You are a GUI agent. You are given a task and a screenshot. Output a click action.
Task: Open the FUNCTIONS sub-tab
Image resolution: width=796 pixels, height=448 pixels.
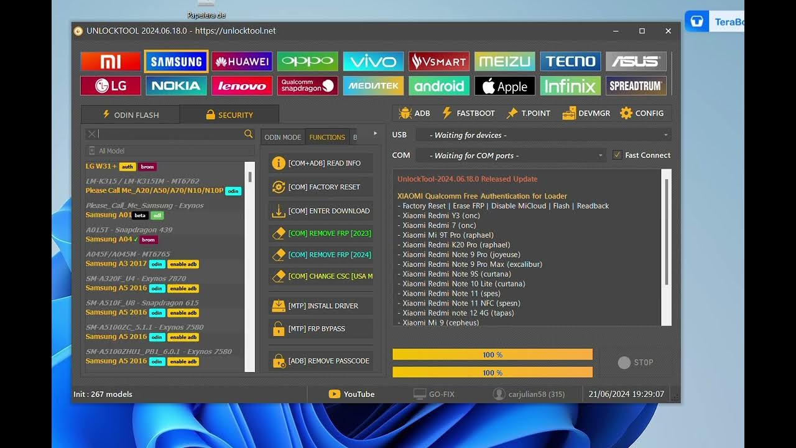(x=327, y=138)
